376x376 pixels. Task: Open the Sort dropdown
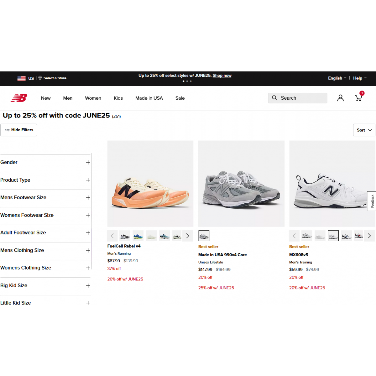364,130
